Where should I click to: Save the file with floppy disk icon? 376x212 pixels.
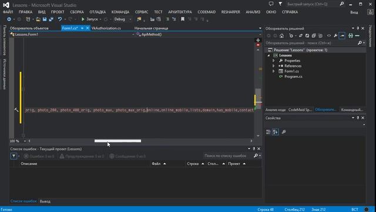pos(45,19)
